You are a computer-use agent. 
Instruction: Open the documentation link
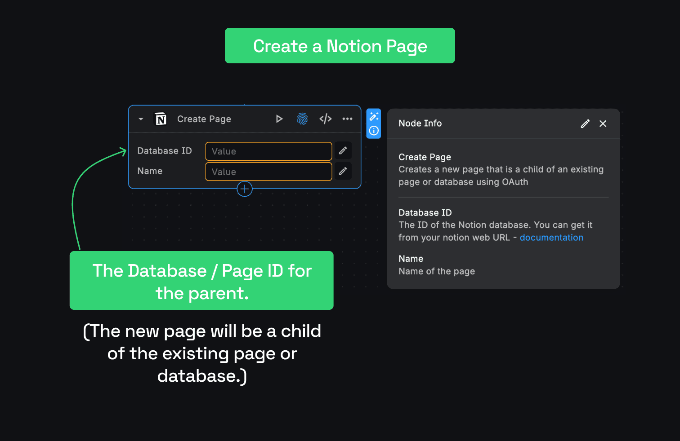point(551,237)
